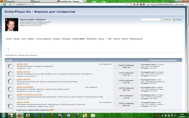189x118 pixels.
Task: Launch AIMP from the taskbar
Action: point(12,115)
